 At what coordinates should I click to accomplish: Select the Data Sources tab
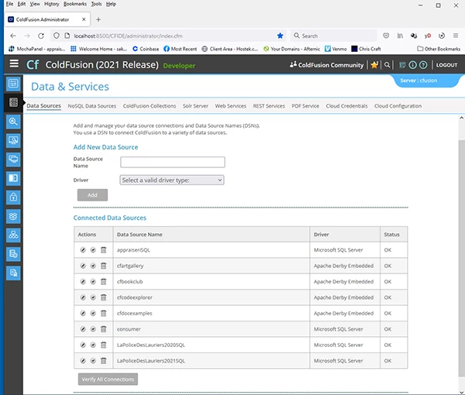tap(44, 106)
